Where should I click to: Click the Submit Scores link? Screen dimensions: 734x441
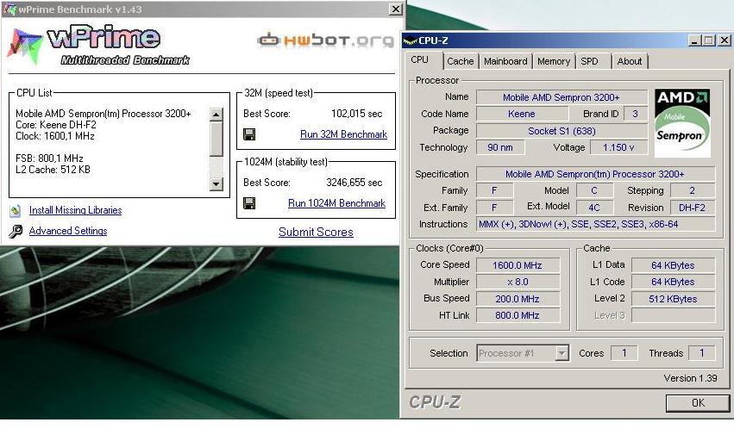pyautogui.click(x=316, y=233)
